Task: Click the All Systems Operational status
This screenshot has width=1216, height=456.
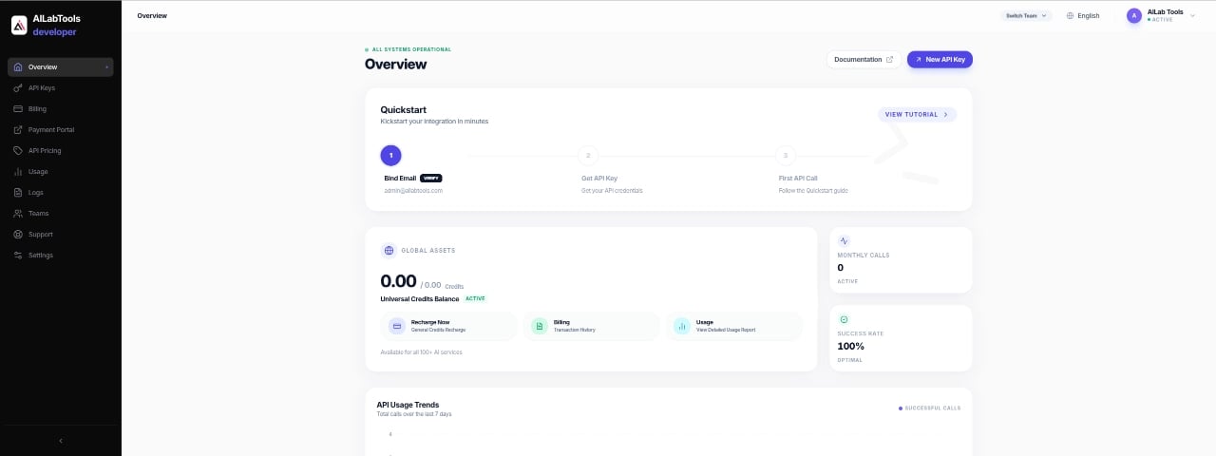Action: [x=408, y=49]
